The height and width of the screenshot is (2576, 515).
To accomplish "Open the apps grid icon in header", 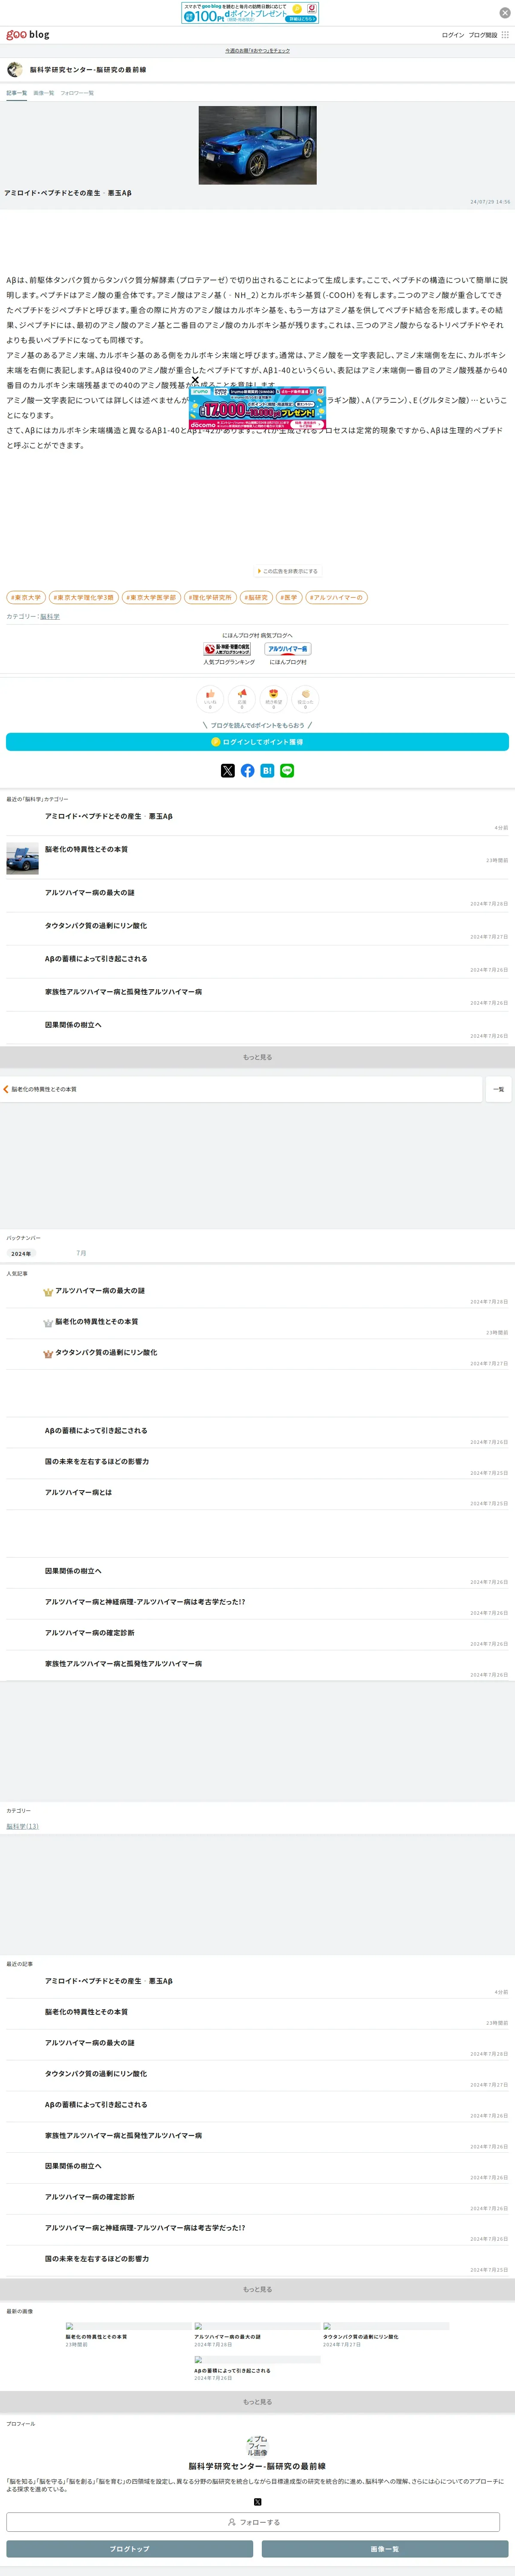I will point(505,35).
